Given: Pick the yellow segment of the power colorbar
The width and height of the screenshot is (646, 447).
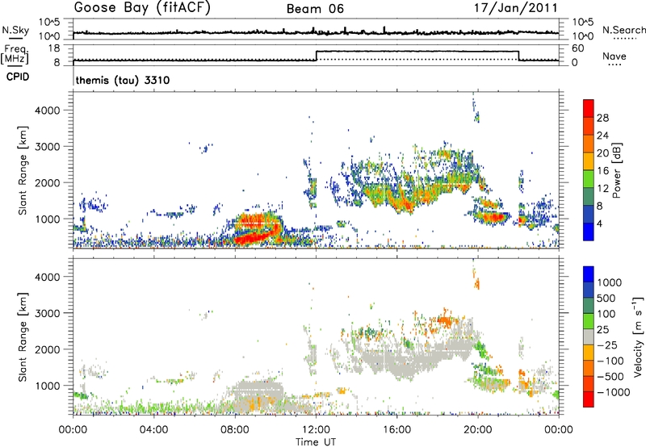Looking at the screenshot, I should 589,161.
